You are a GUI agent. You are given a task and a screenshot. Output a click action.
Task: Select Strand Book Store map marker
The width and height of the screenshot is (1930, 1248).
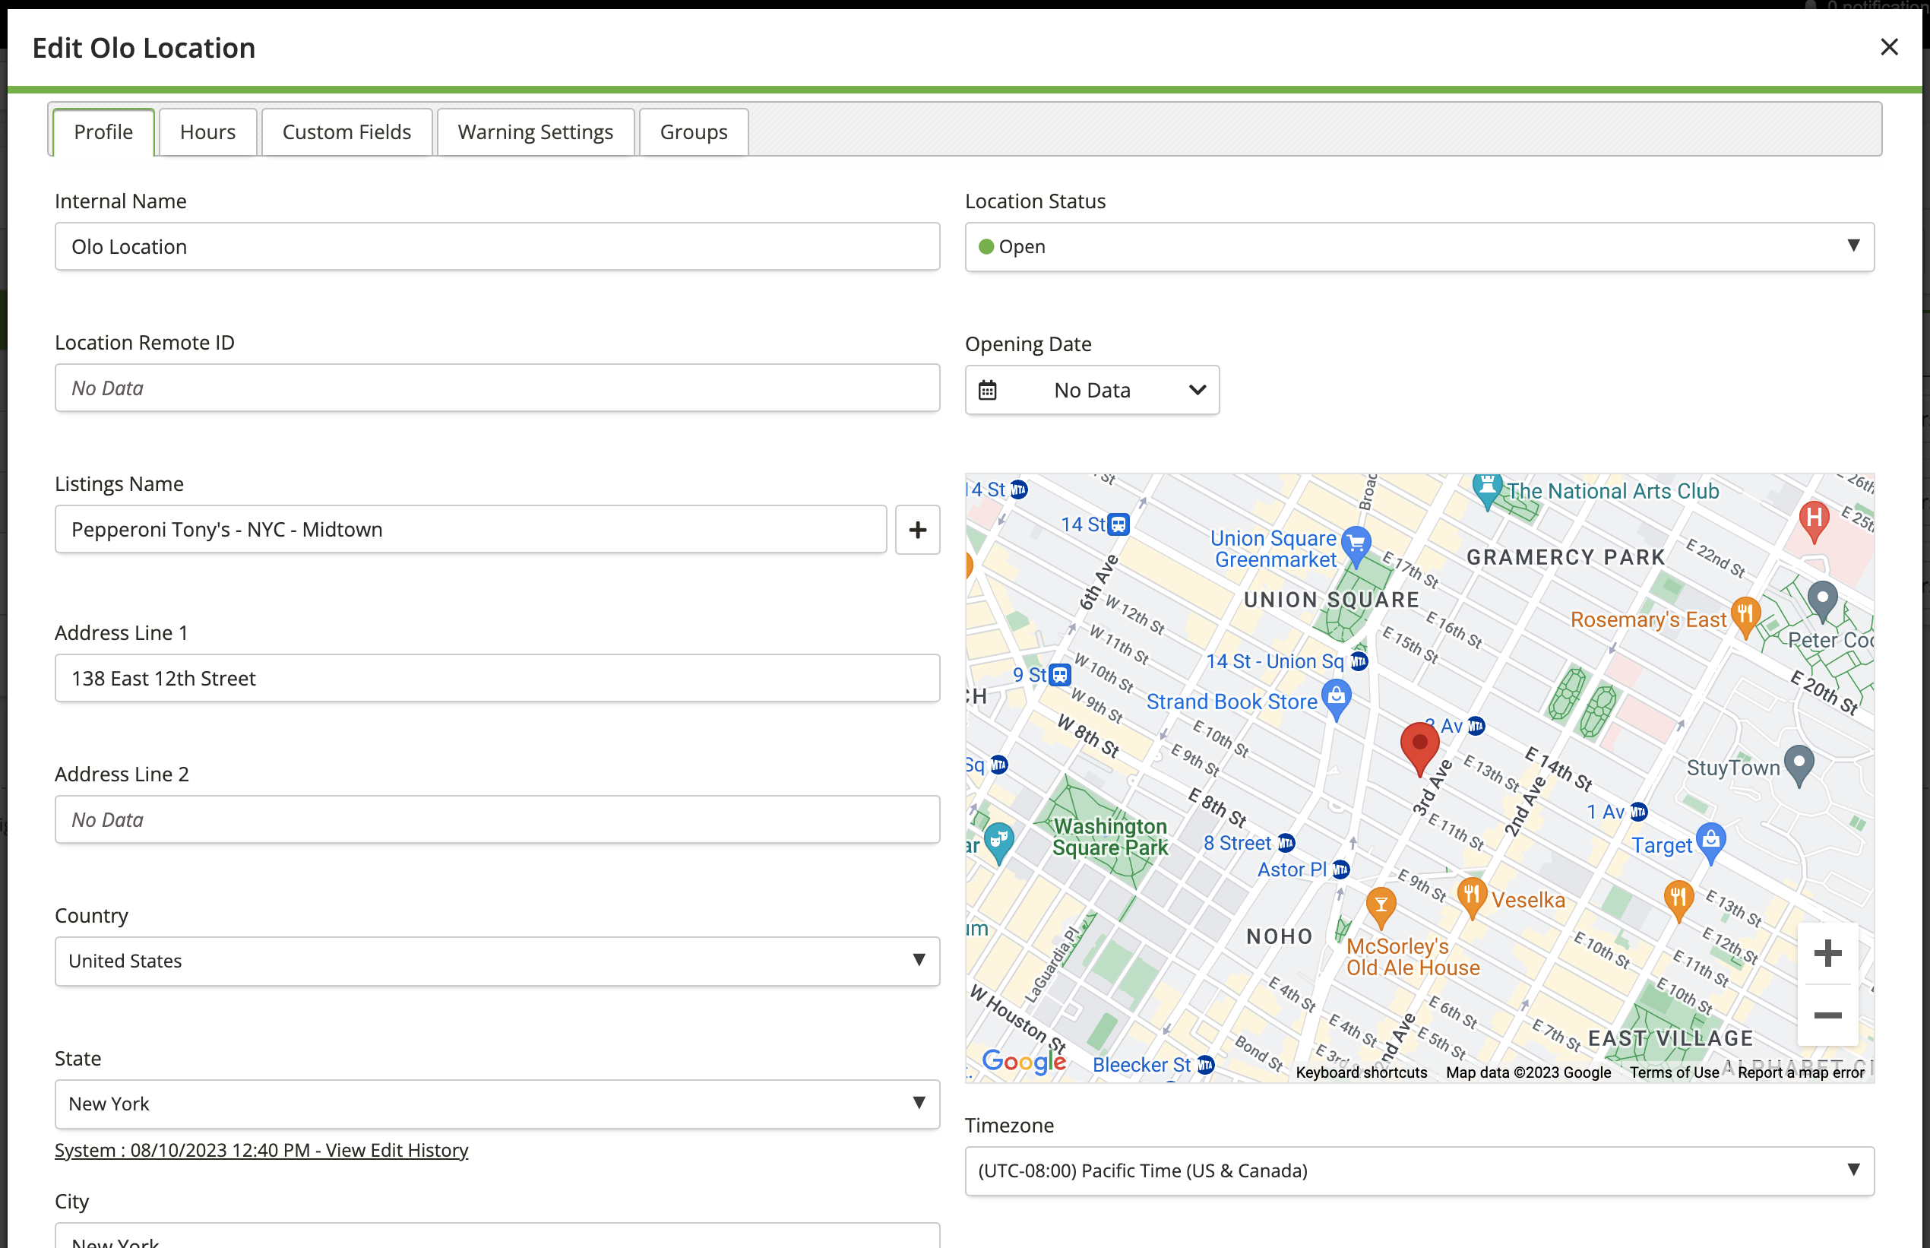(x=1336, y=699)
